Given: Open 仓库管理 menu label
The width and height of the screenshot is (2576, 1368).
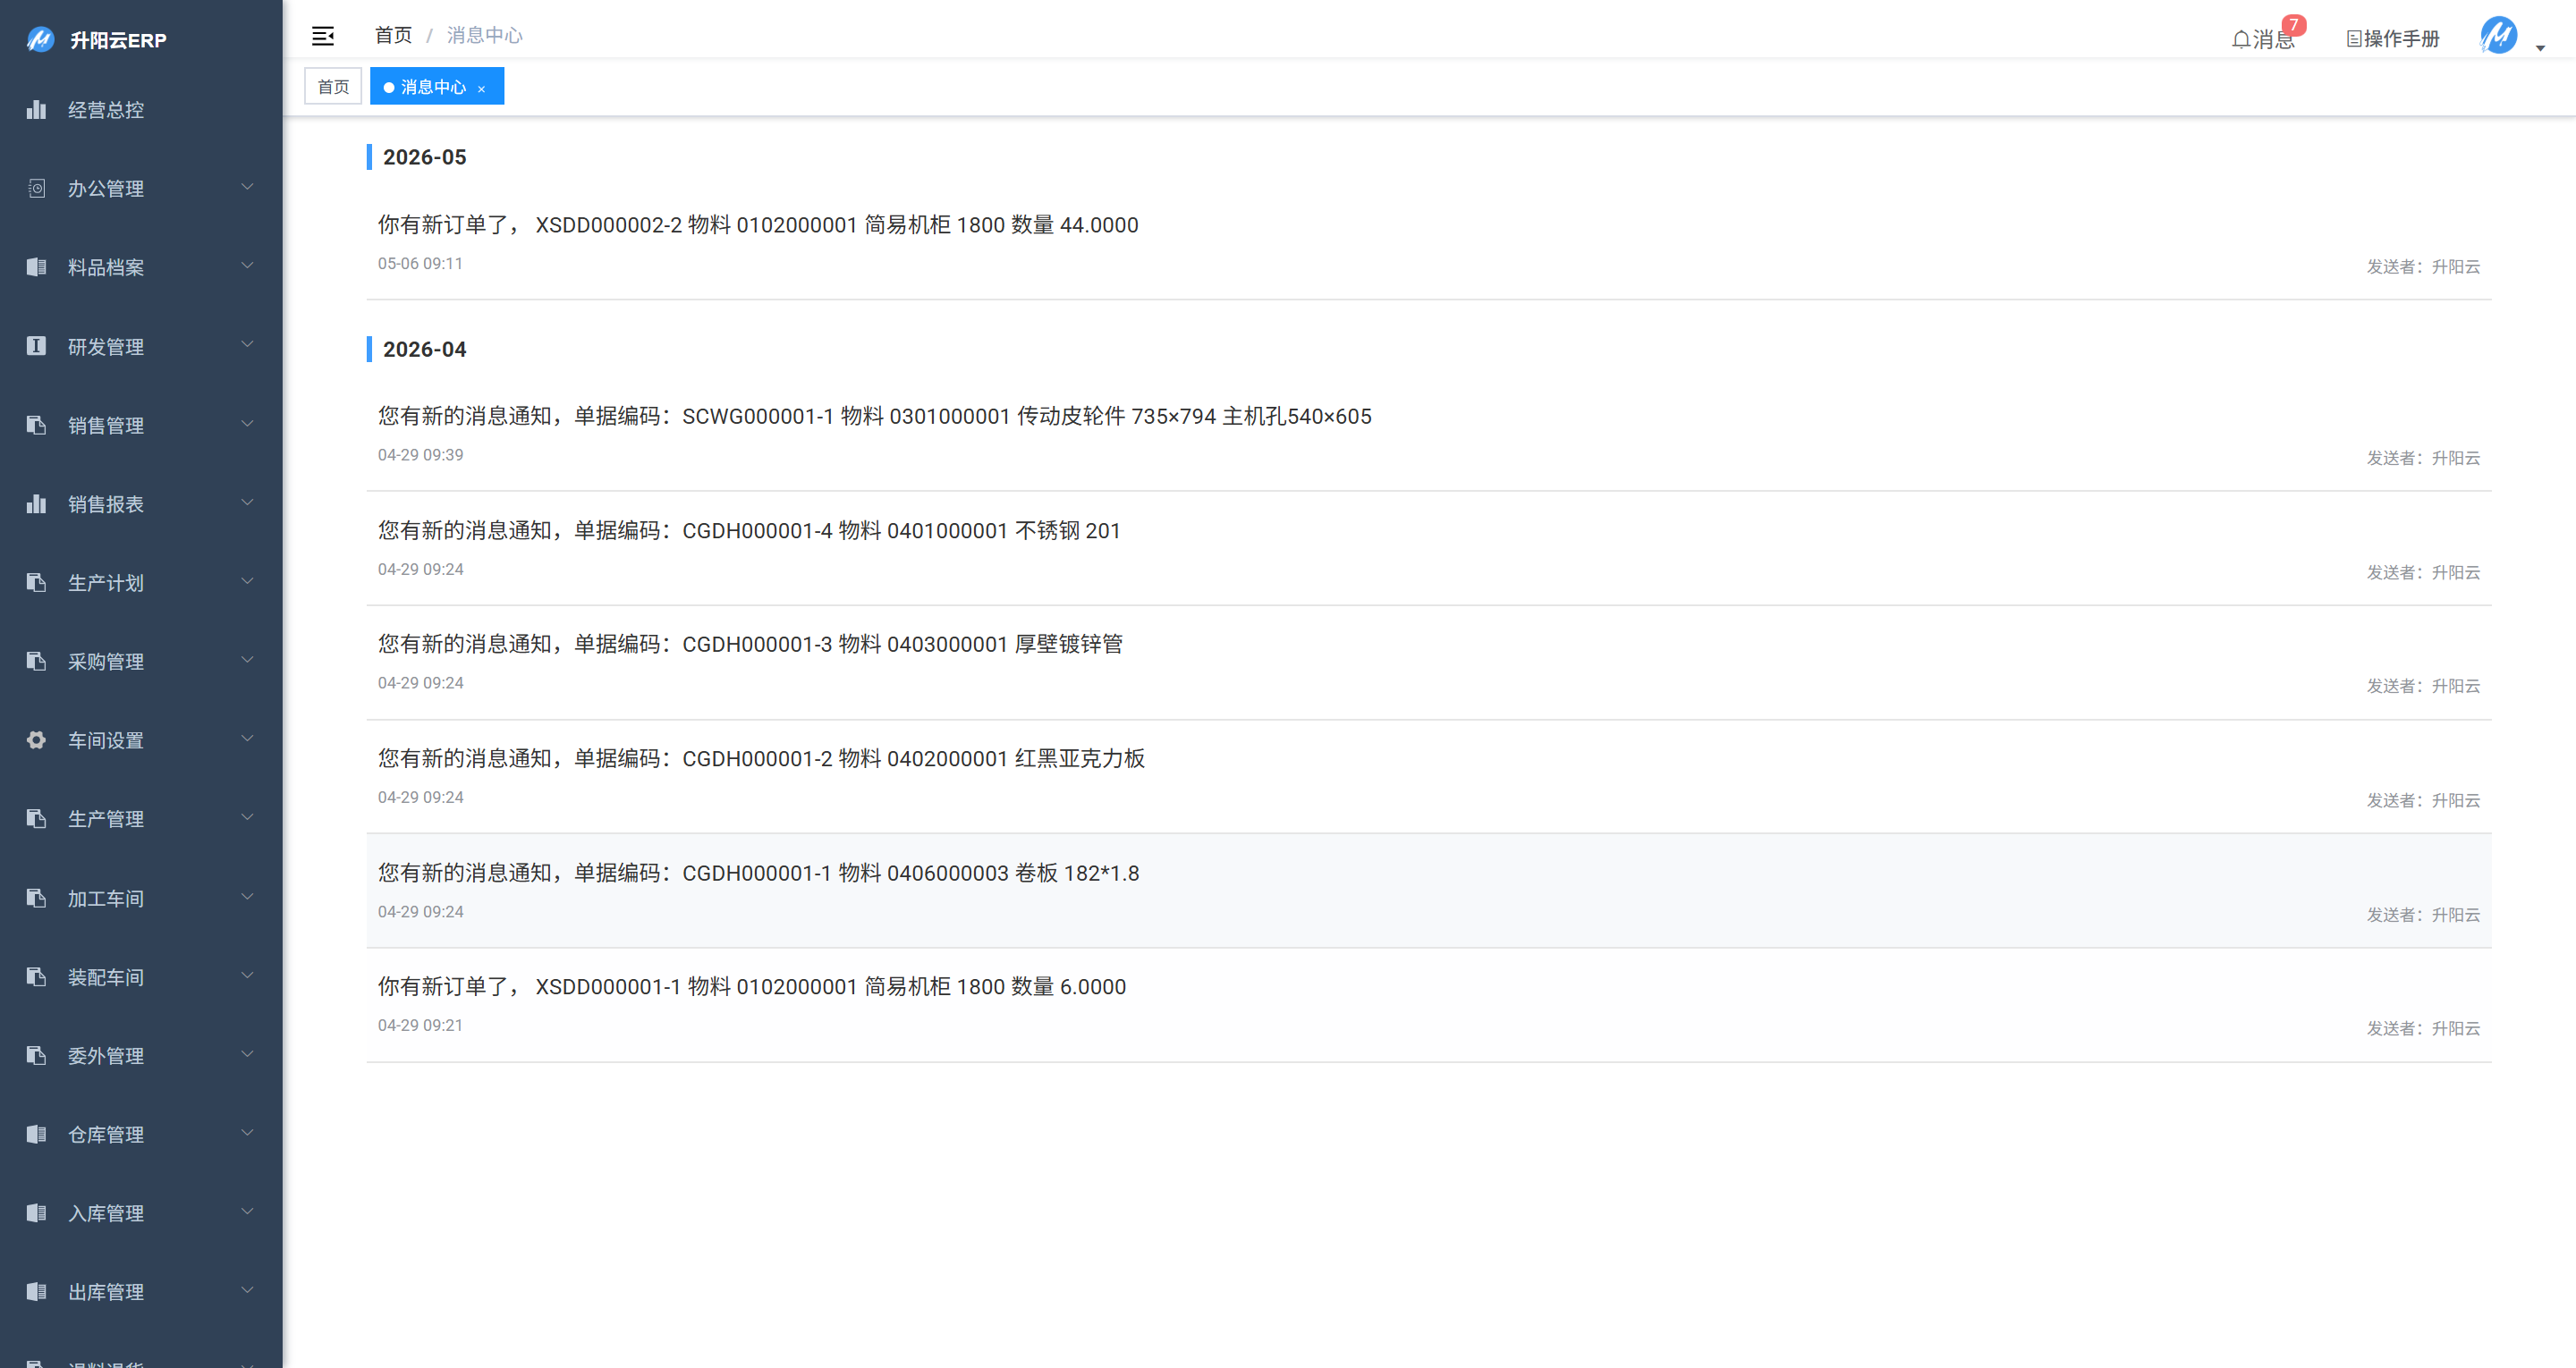Looking at the screenshot, I should tap(106, 1134).
